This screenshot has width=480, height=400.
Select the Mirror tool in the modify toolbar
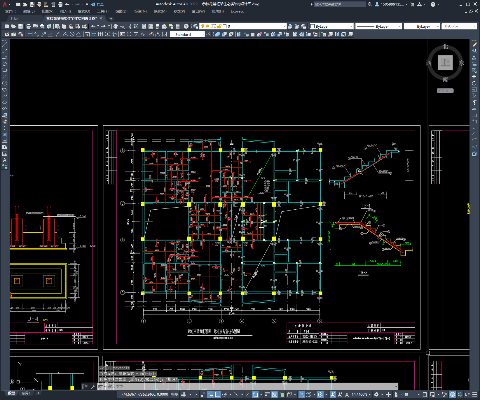click(x=474, y=57)
